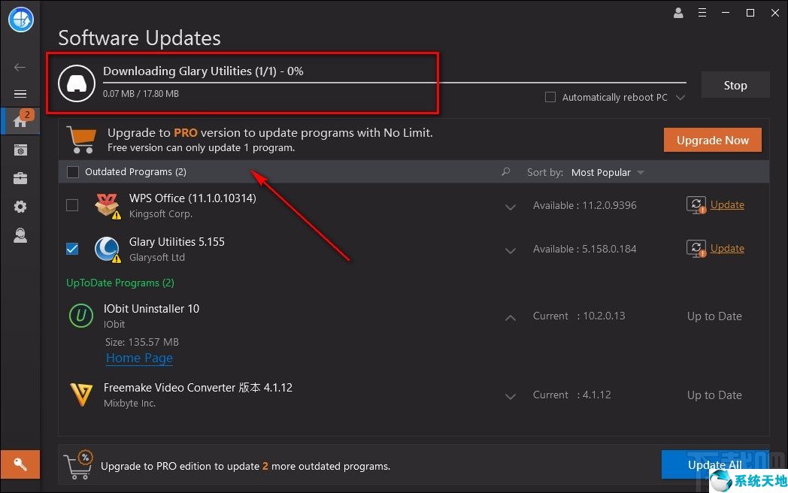
Task: Click Current : 4.1.12 version text
Action: [572, 395]
